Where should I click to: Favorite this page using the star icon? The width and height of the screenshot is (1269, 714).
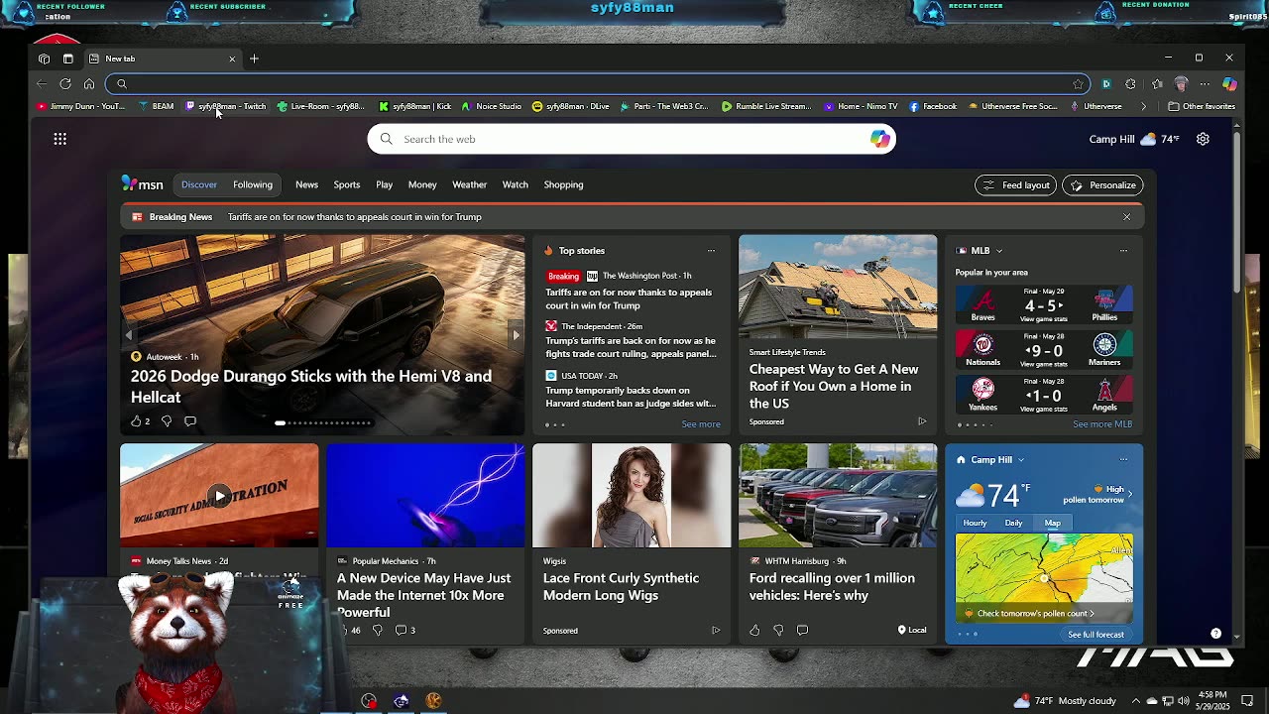[x=1078, y=84]
